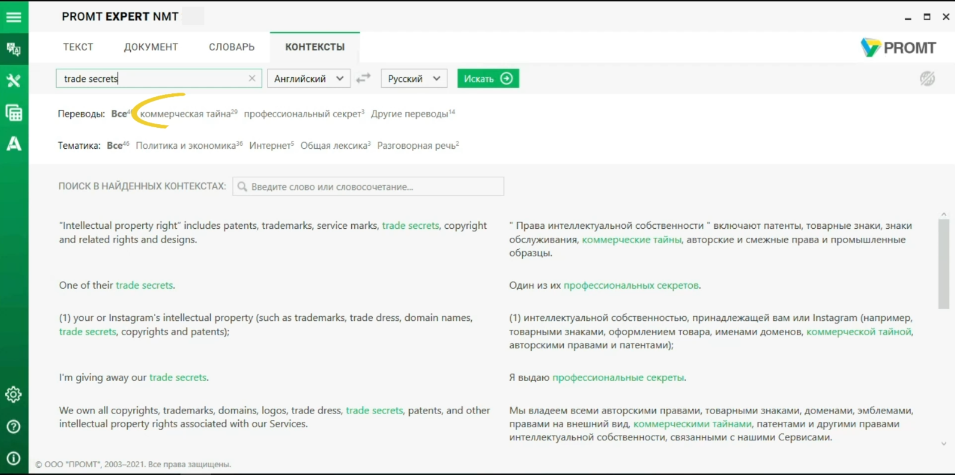Click 'I'm giving away our trade secrets.'
The width and height of the screenshot is (955, 475).
click(x=134, y=377)
